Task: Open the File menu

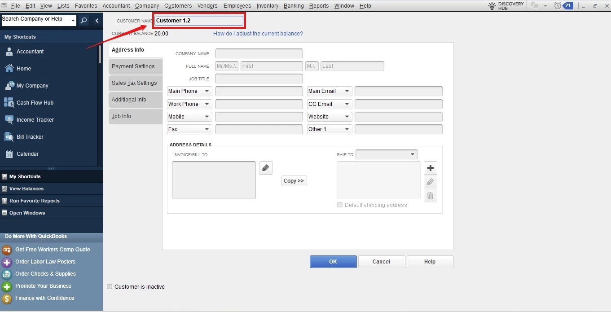Action: (x=15, y=6)
